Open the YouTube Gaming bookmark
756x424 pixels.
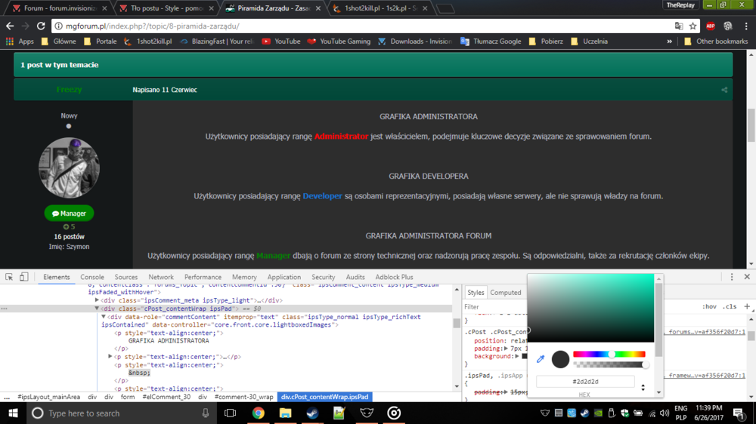[339, 41]
